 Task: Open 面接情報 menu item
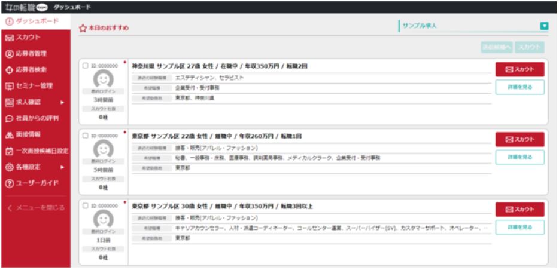tap(36, 135)
